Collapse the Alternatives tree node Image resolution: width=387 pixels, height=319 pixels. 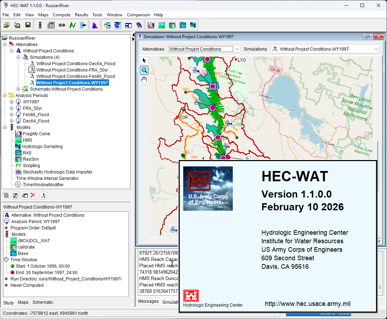[5, 45]
